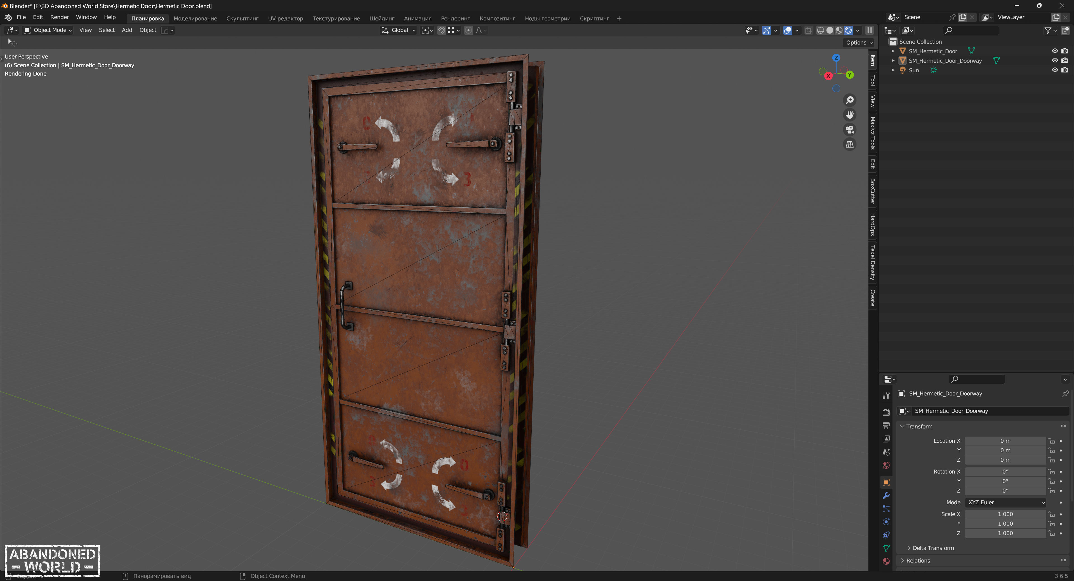Open View Layer properties tab
This screenshot has width=1074, height=581.
click(x=886, y=439)
